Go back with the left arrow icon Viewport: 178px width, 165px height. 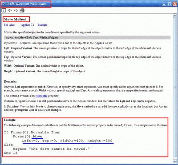click(10, 10)
